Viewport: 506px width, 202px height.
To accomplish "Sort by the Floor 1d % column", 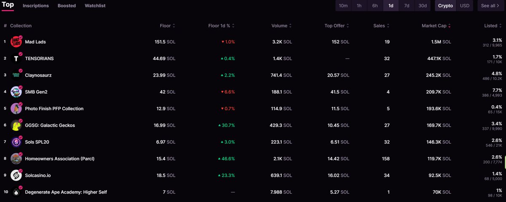I will [222, 26].
